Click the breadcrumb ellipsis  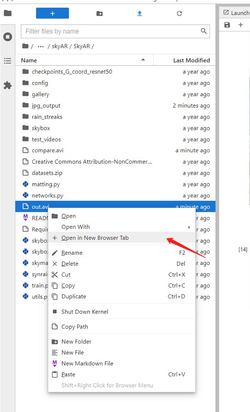pyautogui.click(x=40, y=47)
